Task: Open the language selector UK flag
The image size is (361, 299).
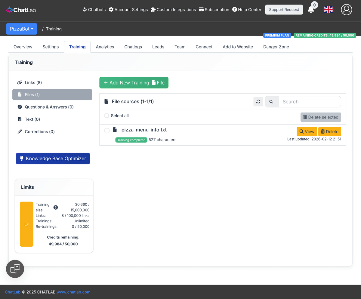Action: tap(328, 10)
